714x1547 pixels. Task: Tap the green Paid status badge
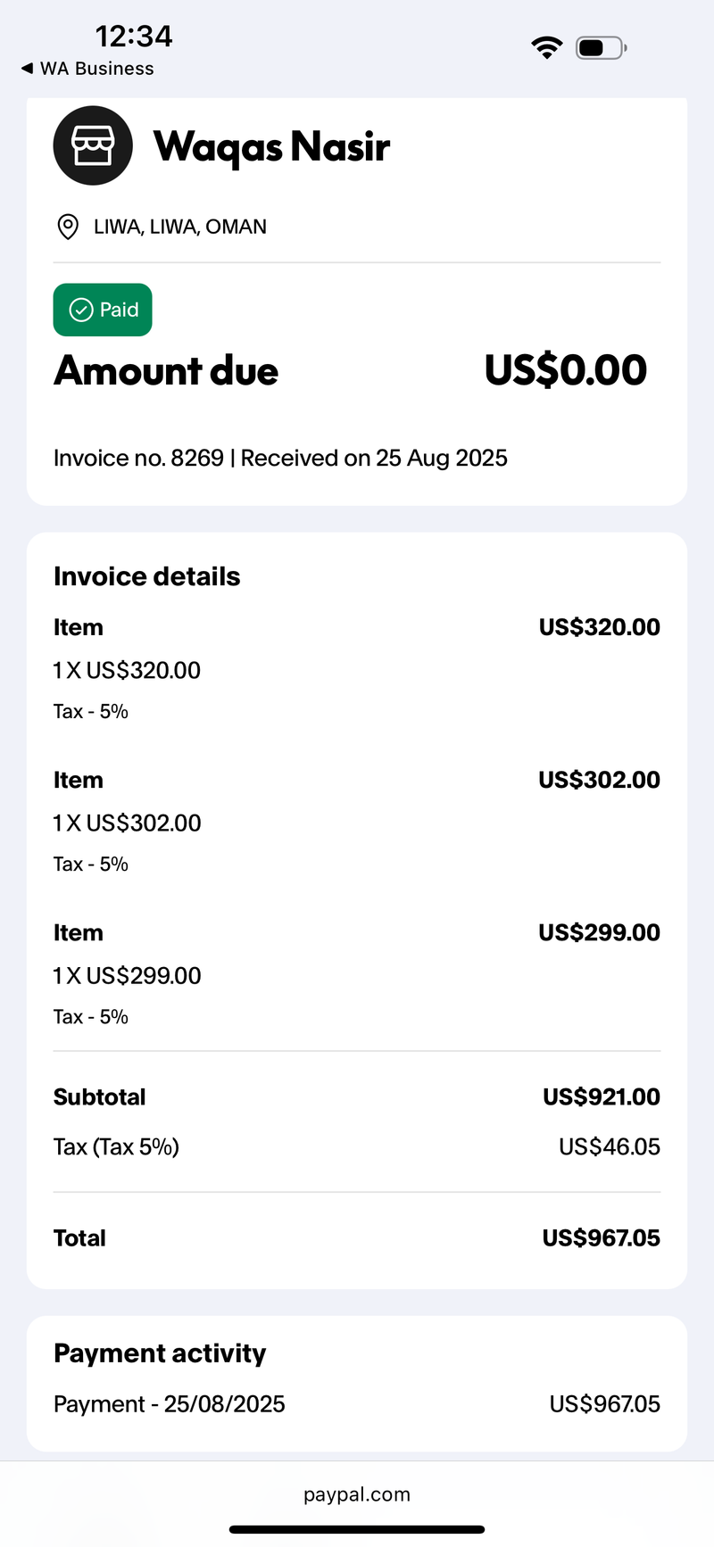(103, 310)
